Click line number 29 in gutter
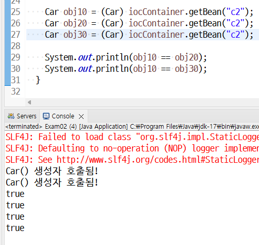The height and width of the screenshot is (245, 259). click(x=15, y=57)
